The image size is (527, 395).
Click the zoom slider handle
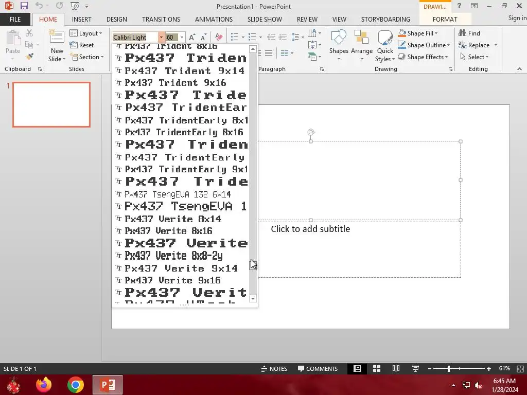tap(449, 369)
